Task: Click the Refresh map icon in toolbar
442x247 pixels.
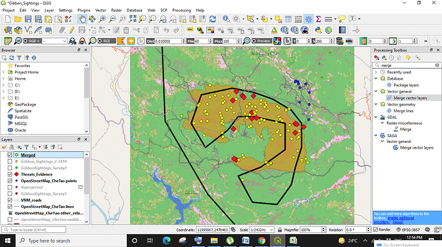Action: pos(213,19)
